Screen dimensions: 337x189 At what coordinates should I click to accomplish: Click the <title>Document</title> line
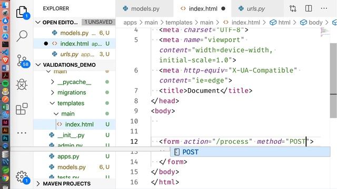click(x=206, y=91)
